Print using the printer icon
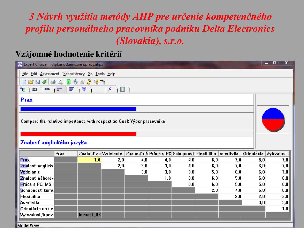304x228 pixels. click(x=53, y=82)
